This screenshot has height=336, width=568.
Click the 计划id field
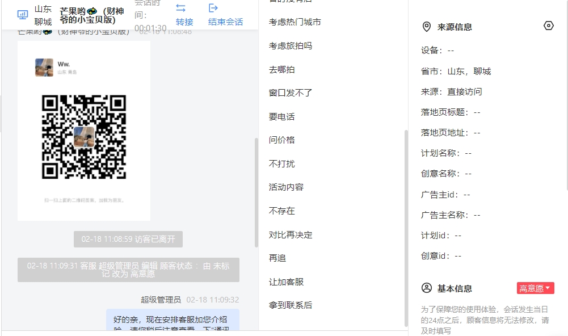441,236
